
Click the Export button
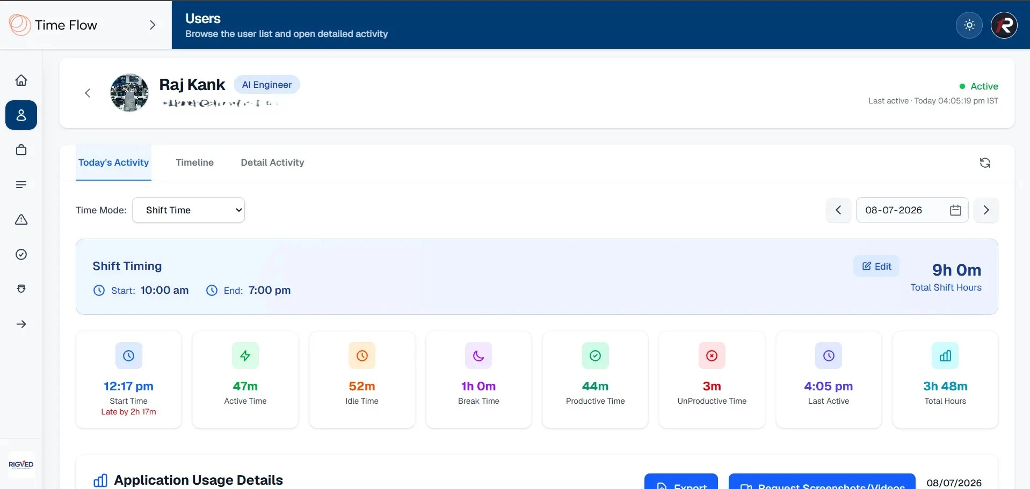coord(681,481)
